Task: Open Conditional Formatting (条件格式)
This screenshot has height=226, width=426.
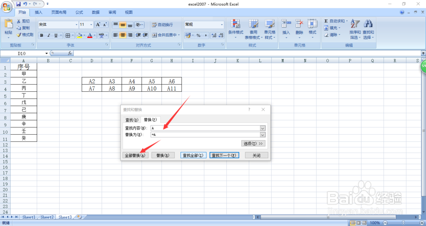Action: click(x=236, y=29)
